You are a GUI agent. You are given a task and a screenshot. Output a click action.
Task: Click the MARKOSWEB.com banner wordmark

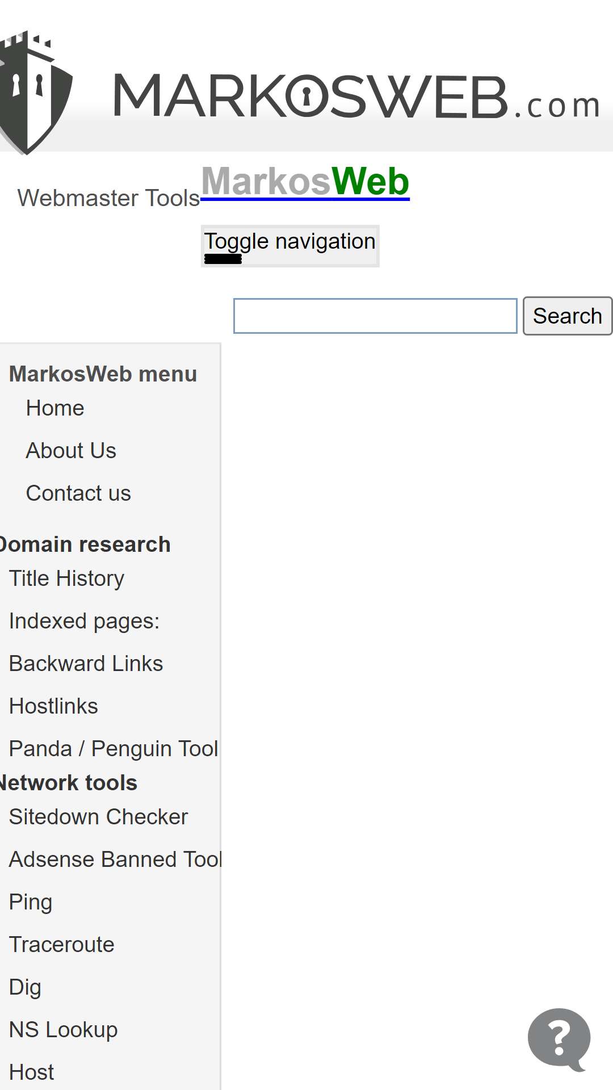(x=356, y=98)
